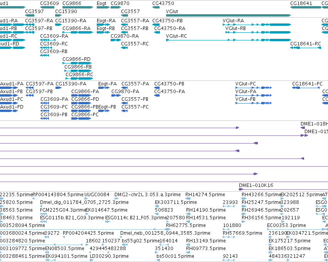Select the CG3609 gene label
Image resolution: width=328 pixels, height=262 pixels.
click(49, 3)
